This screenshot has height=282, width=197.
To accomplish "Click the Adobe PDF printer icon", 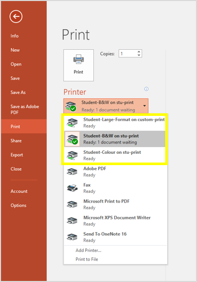I will click(x=72, y=172).
